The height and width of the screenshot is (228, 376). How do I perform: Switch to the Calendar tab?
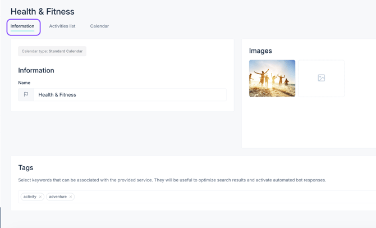pyautogui.click(x=99, y=26)
